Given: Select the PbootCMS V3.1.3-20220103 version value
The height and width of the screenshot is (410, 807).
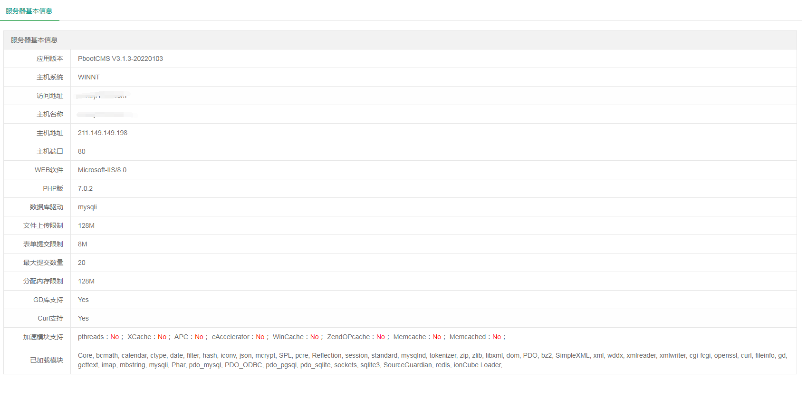Looking at the screenshot, I should pyautogui.click(x=120, y=59).
